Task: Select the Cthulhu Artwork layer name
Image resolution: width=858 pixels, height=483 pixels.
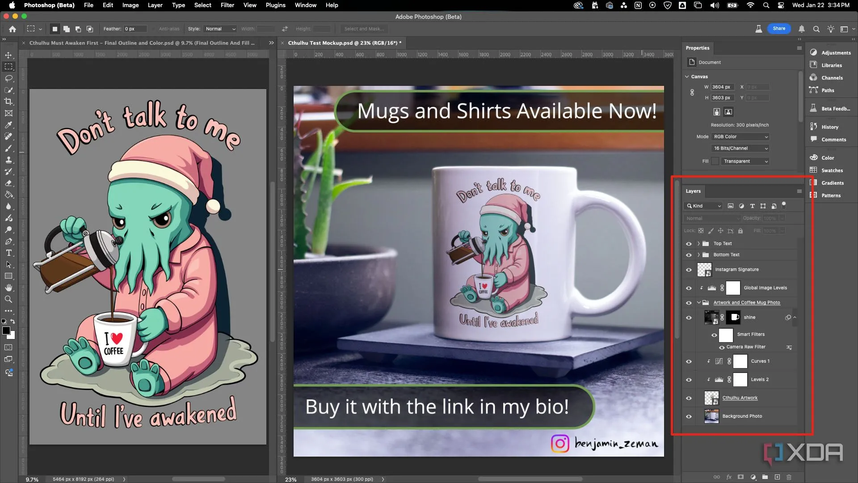Action: (740, 398)
